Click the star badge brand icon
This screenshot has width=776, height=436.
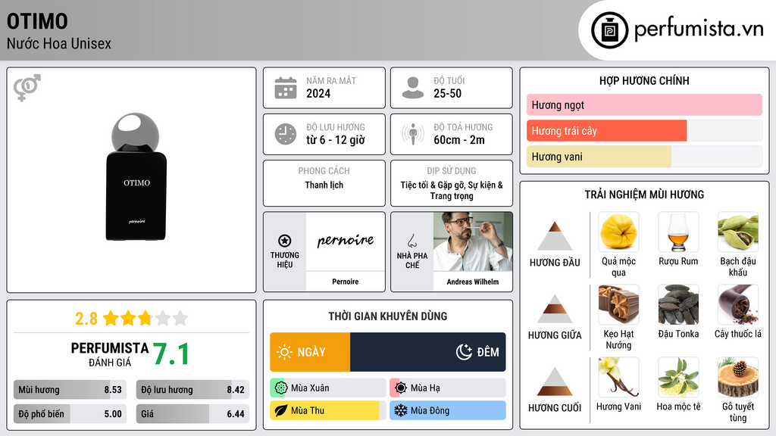(x=285, y=241)
